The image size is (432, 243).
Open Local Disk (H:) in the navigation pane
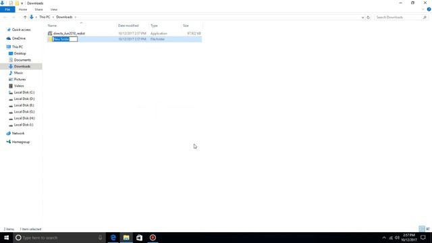click(24, 118)
